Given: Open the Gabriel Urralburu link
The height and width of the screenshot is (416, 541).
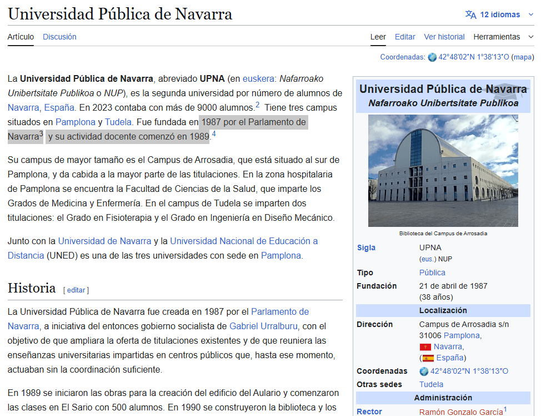Looking at the screenshot, I should click(263, 326).
